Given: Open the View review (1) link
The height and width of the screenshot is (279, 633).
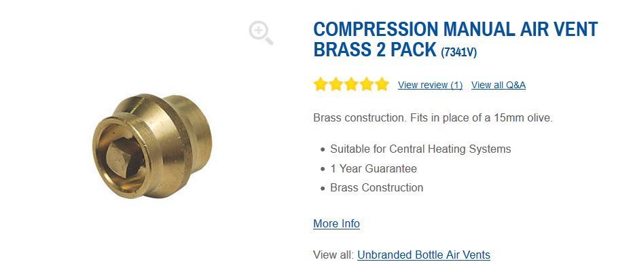Looking at the screenshot, I should (430, 85).
